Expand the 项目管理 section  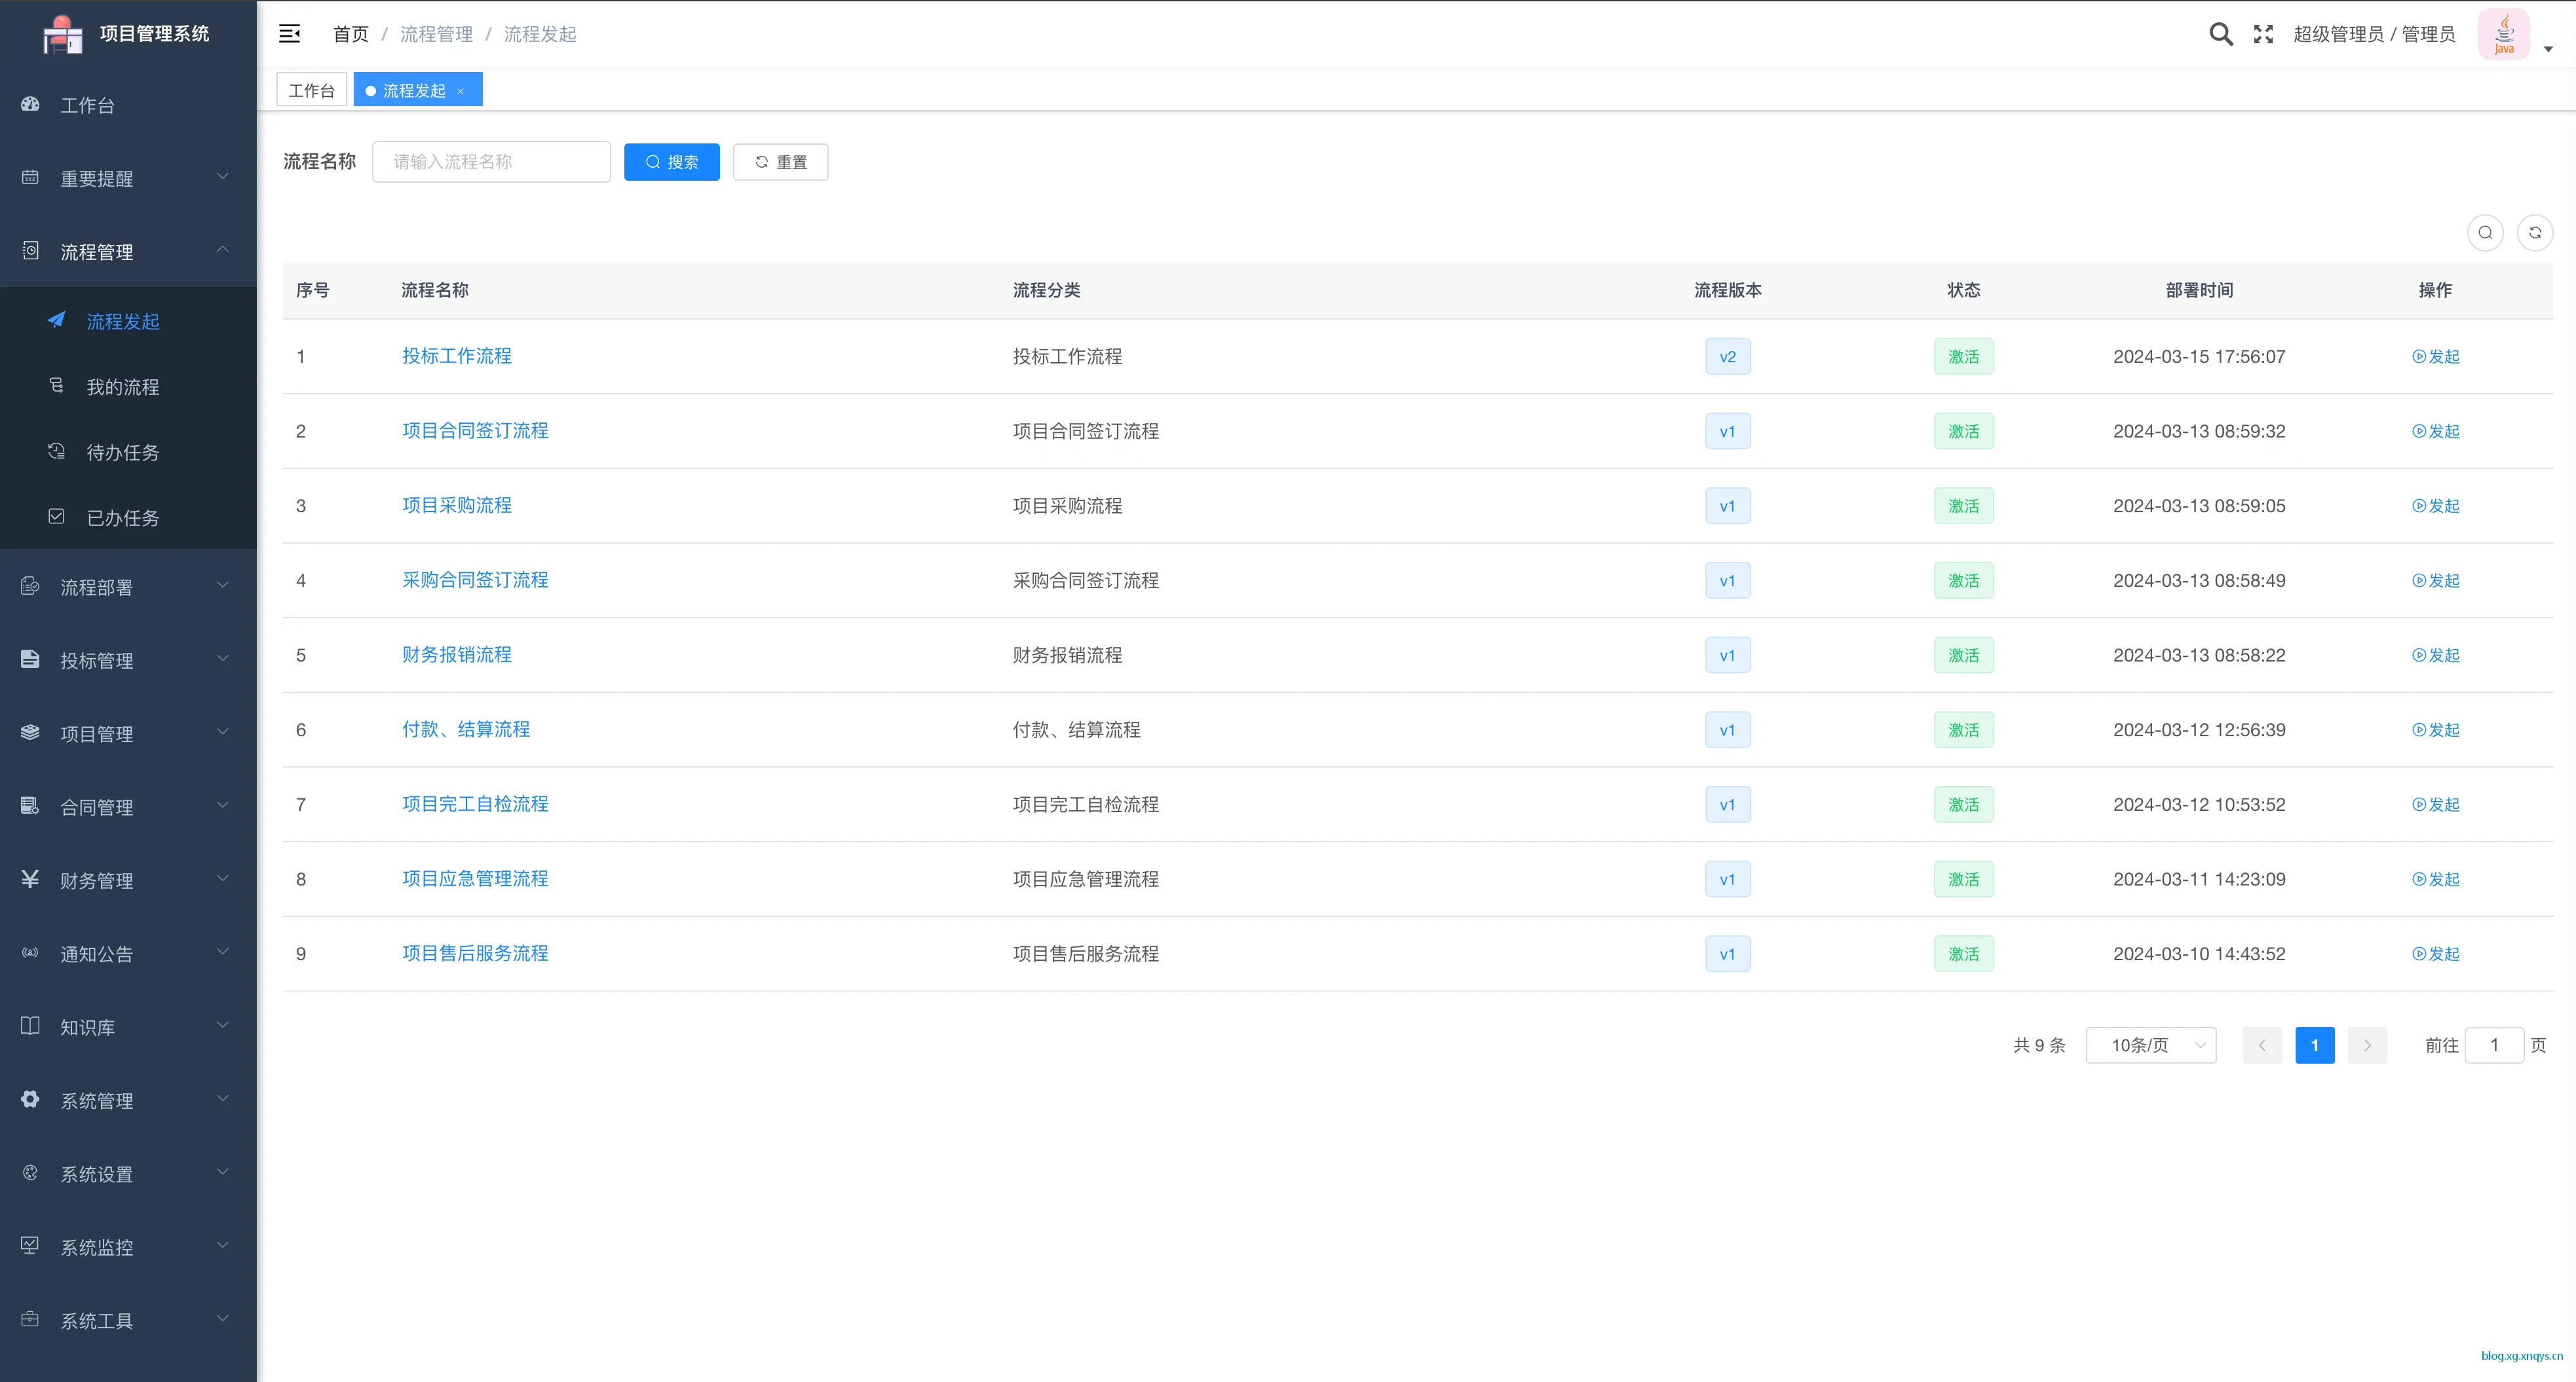pos(96,733)
